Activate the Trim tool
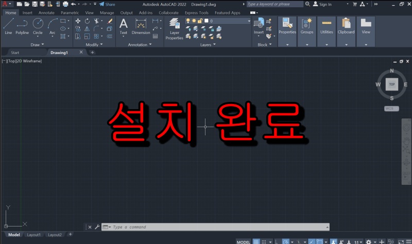This screenshot has width=412, height=244. [96, 21]
